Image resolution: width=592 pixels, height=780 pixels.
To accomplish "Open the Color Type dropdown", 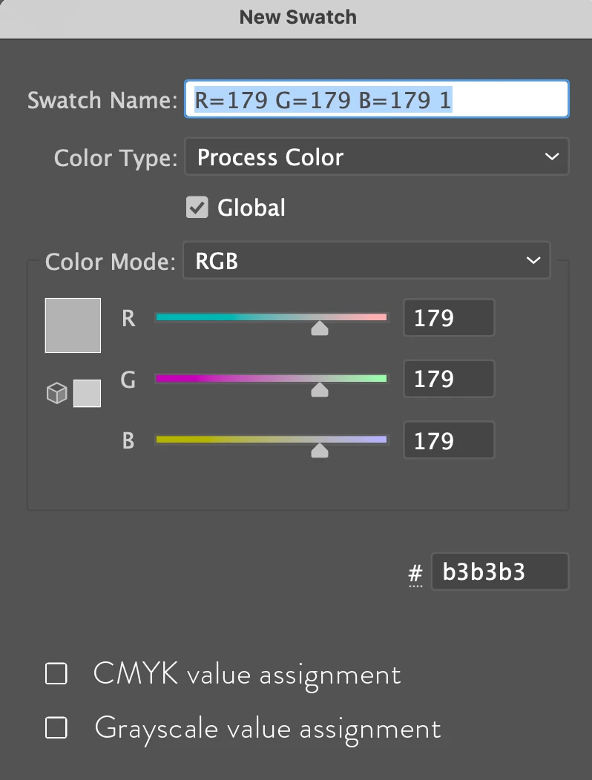I will pos(376,157).
